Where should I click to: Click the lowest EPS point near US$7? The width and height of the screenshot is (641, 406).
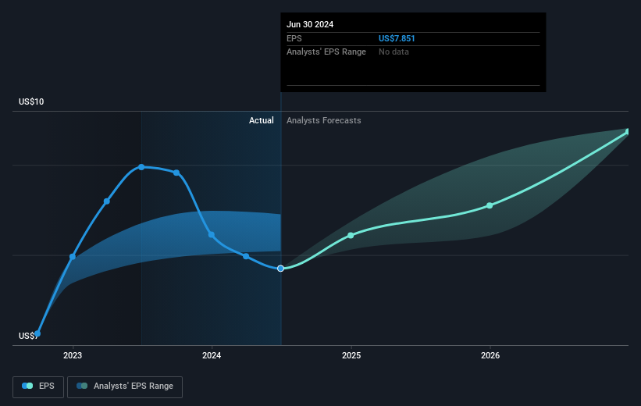coord(37,333)
